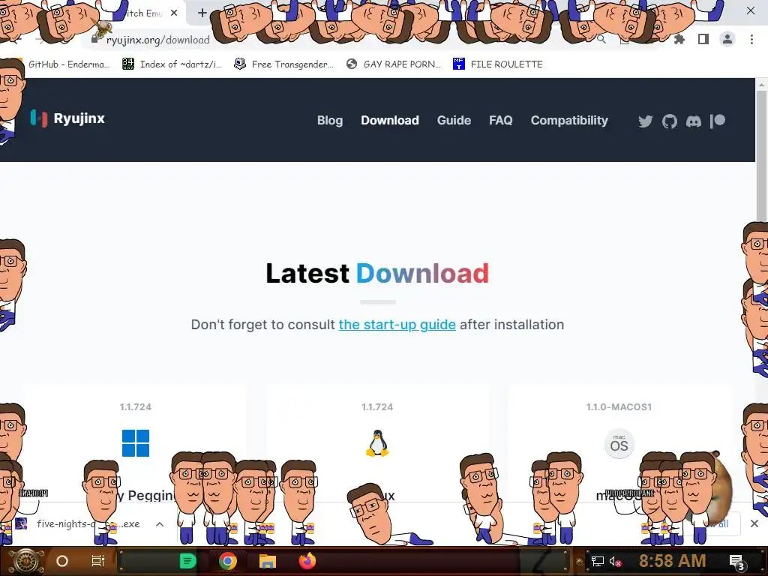This screenshot has width=768, height=576.
Task: Toggle the Chrome side panel icon
Action: tap(703, 39)
